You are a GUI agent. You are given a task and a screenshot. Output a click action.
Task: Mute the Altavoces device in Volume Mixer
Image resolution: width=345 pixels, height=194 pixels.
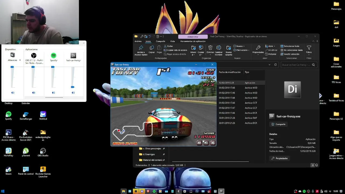tap(13, 93)
